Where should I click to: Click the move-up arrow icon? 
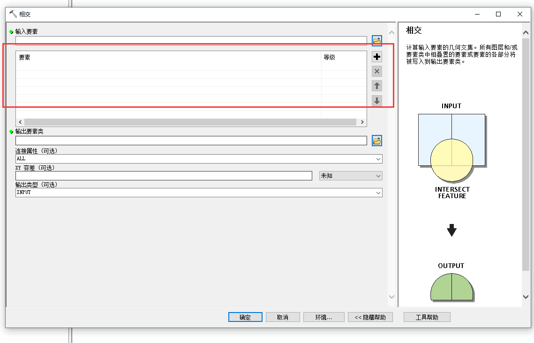coord(377,86)
